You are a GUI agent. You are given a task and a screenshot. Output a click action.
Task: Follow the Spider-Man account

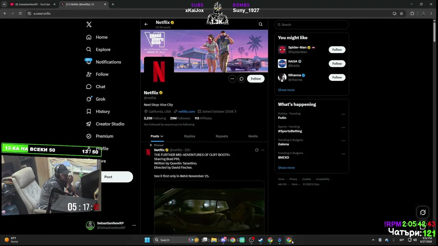coord(337,50)
